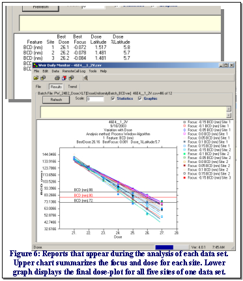243x281 pixels.
Task: Click Dose %Latitude 5.8 for Site 1
Action: click(x=126, y=47)
